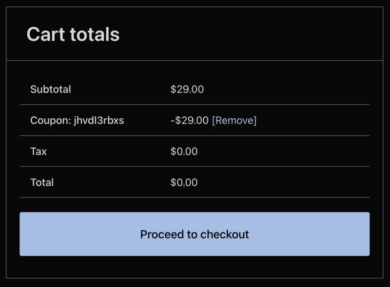
Task: Click the Proceed to checkout button
Action: [195, 234]
